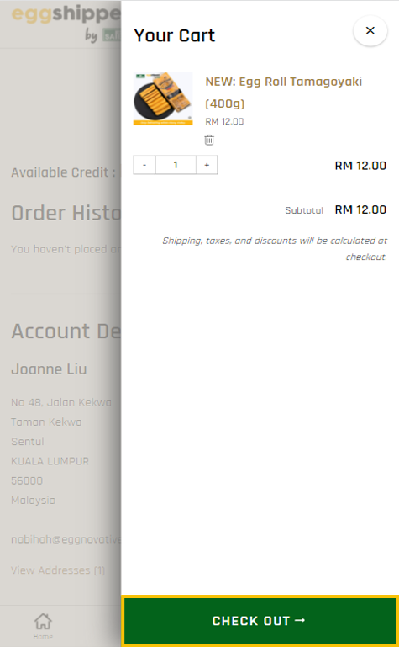Screen dimensions: 399x647
Task: Click the Joanne Liu account name
Action: pyautogui.click(x=49, y=369)
